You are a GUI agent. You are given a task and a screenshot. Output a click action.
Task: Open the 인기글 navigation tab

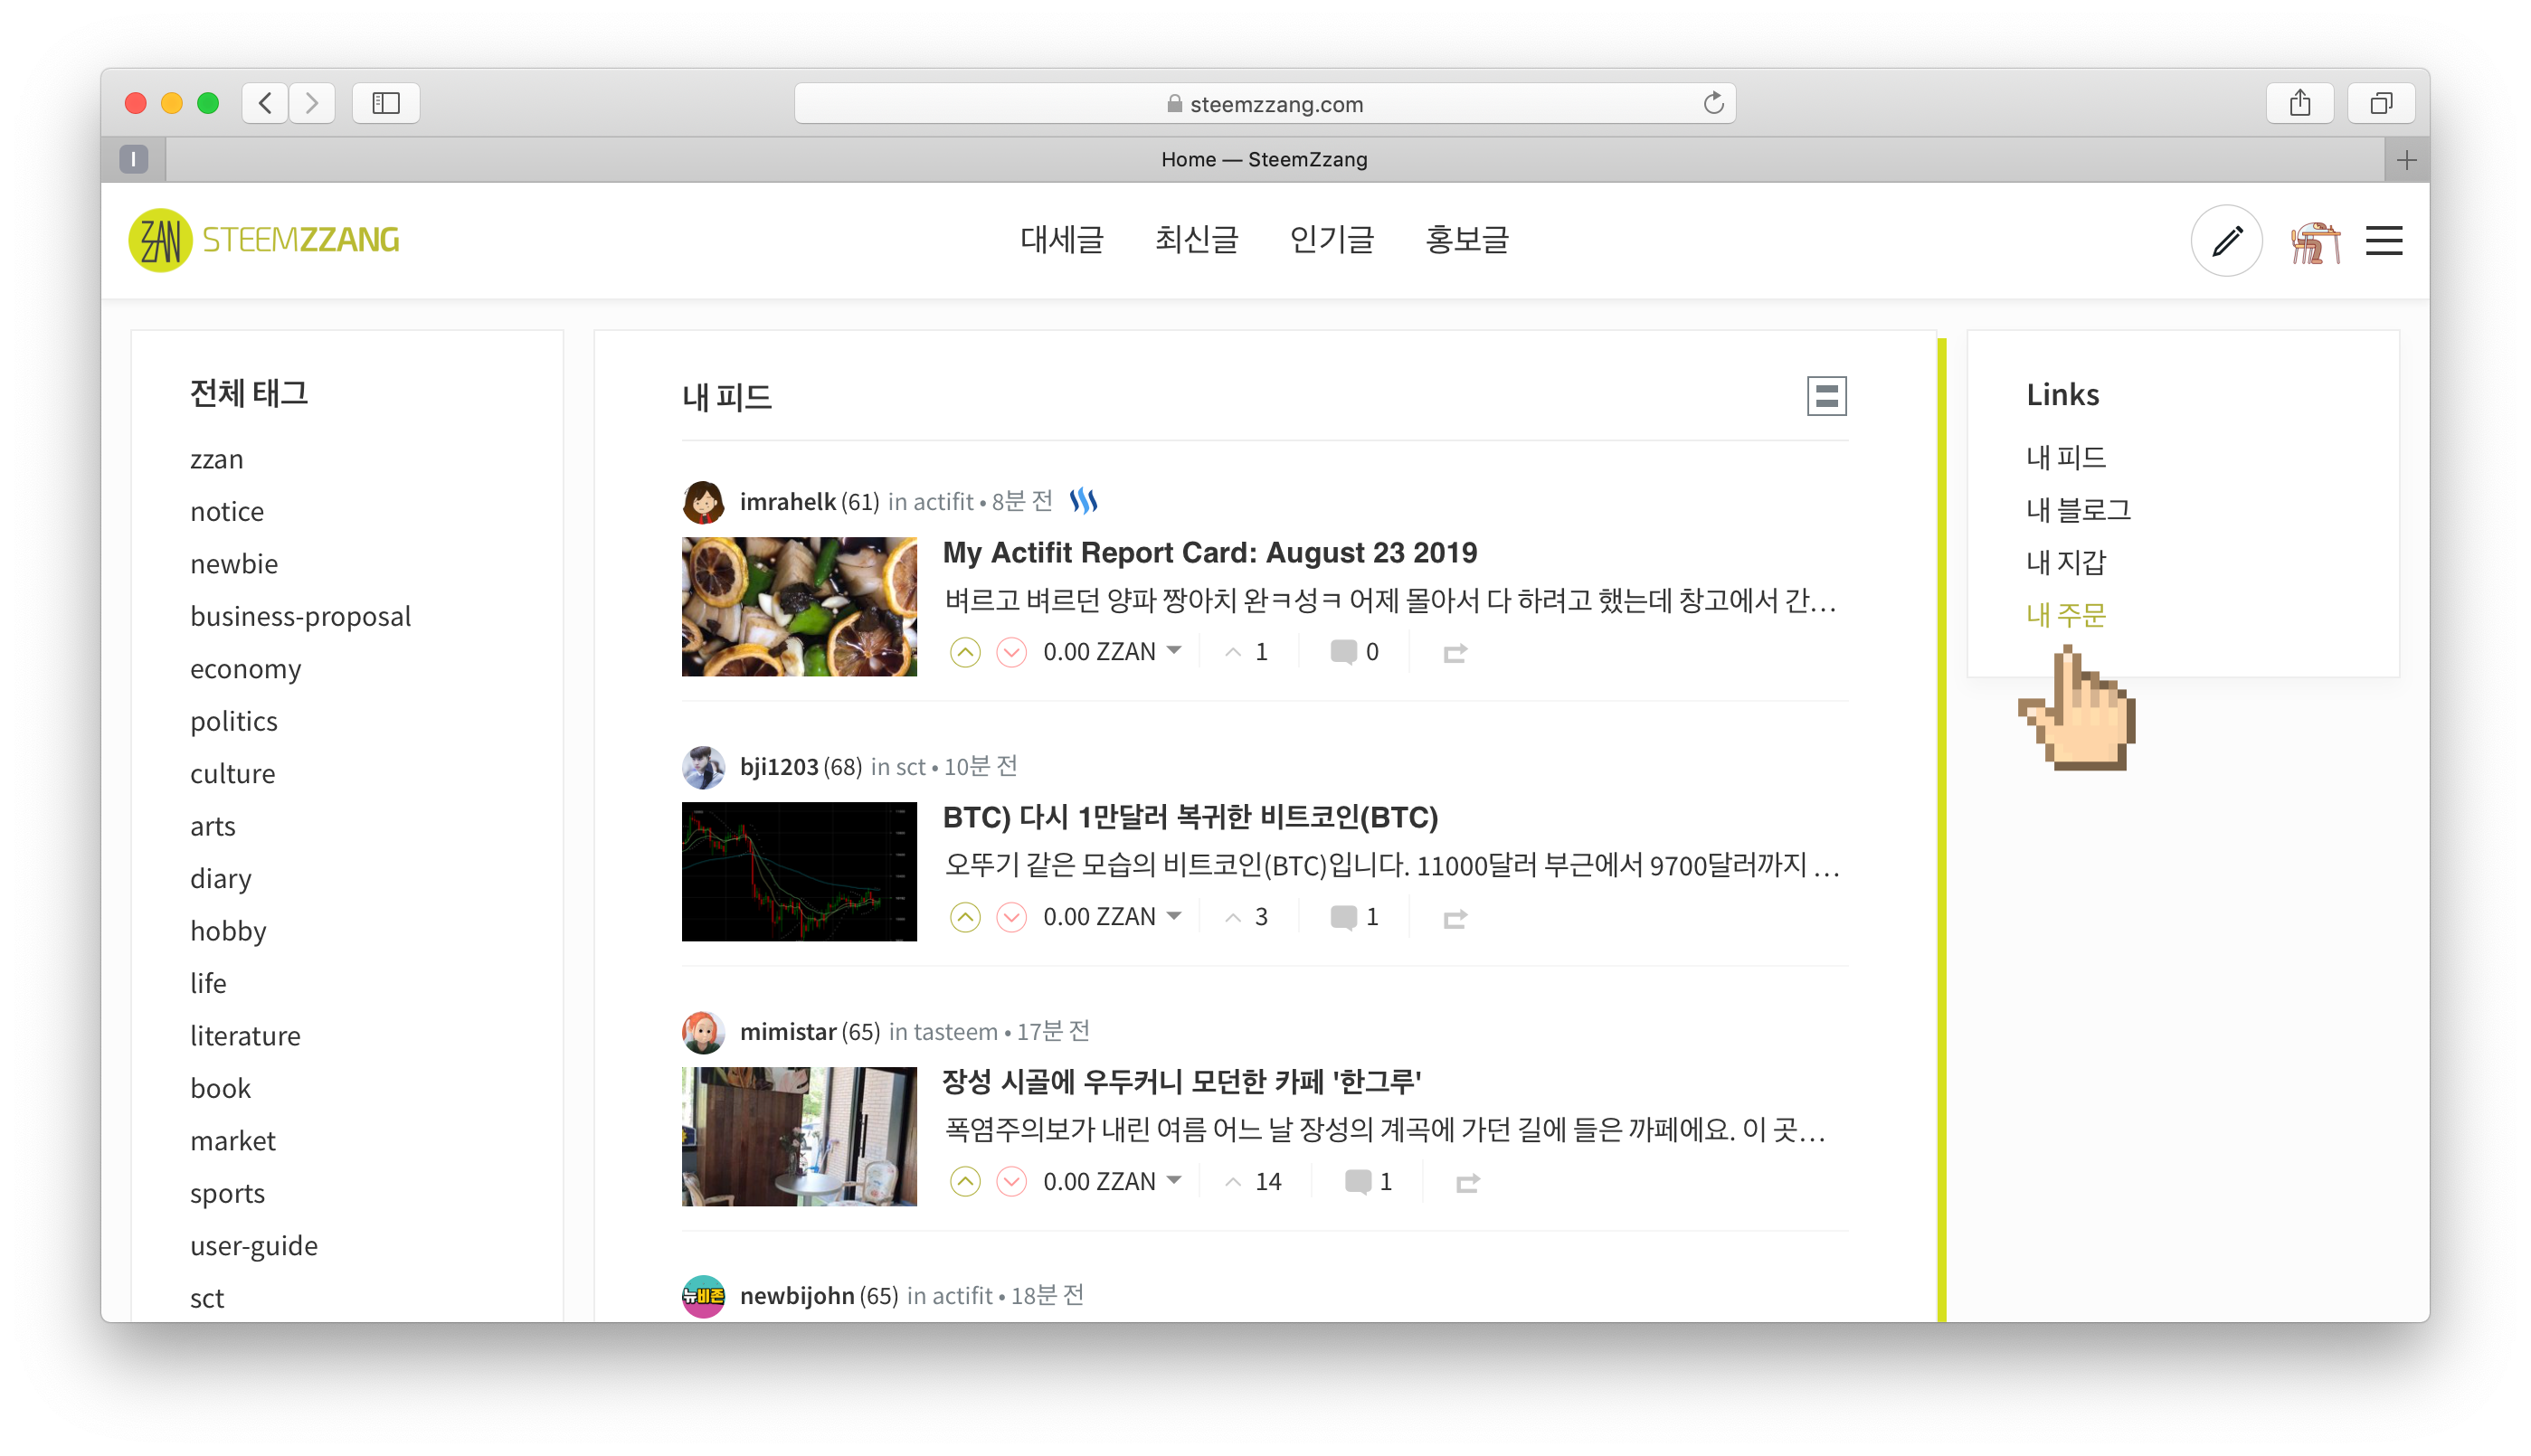pyautogui.click(x=1331, y=240)
